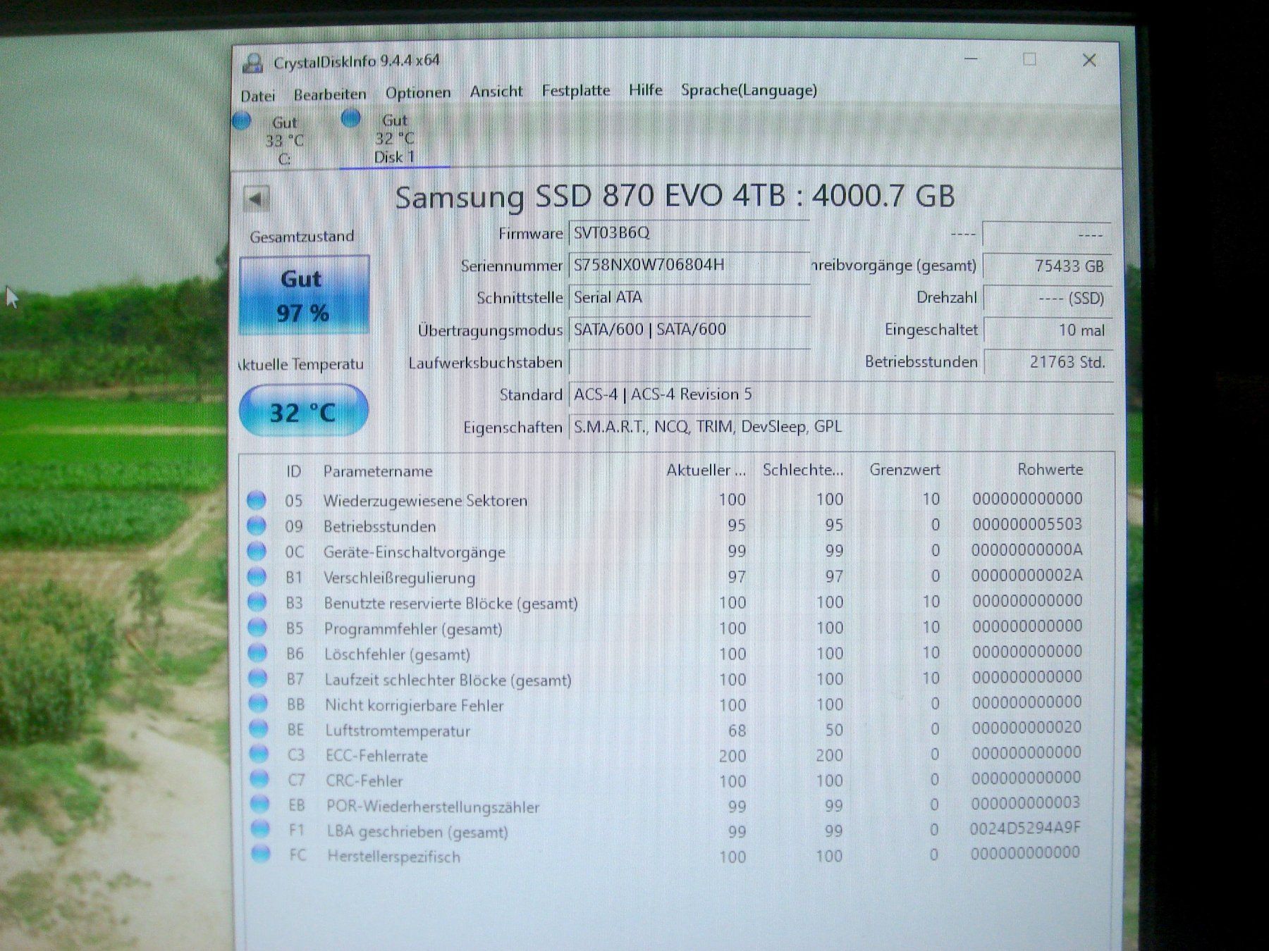This screenshot has height=951, width=1269.
Task: Click status icon of Wiederzugewiesene Sektoren row
Action: pyautogui.click(x=257, y=500)
